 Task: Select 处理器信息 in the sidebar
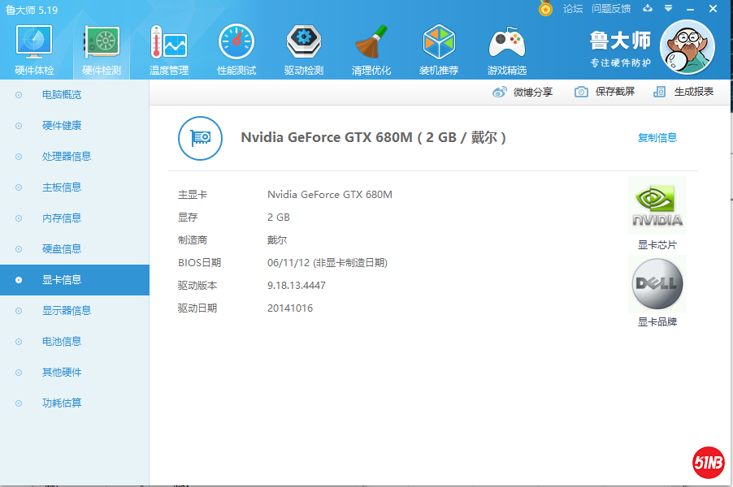67,157
